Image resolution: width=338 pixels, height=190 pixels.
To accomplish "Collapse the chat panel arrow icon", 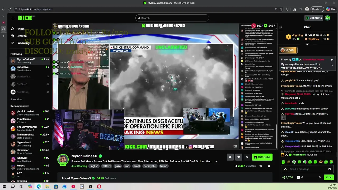I will (281, 27).
